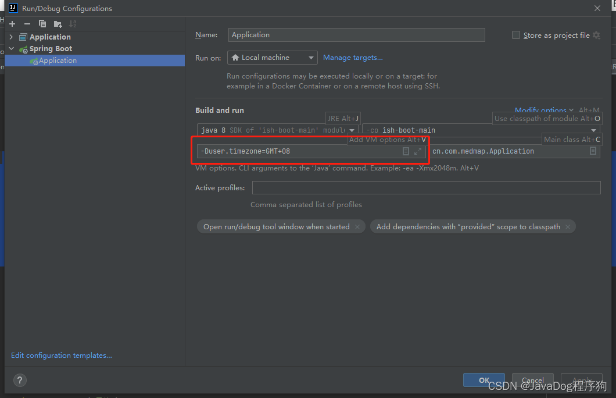Remove the selected configuration
This screenshot has height=398, width=616.
pyautogui.click(x=27, y=24)
